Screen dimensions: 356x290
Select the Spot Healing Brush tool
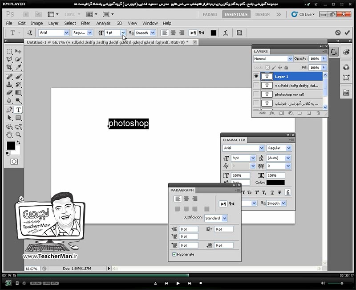pyautogui.click(x=9, y=76)
